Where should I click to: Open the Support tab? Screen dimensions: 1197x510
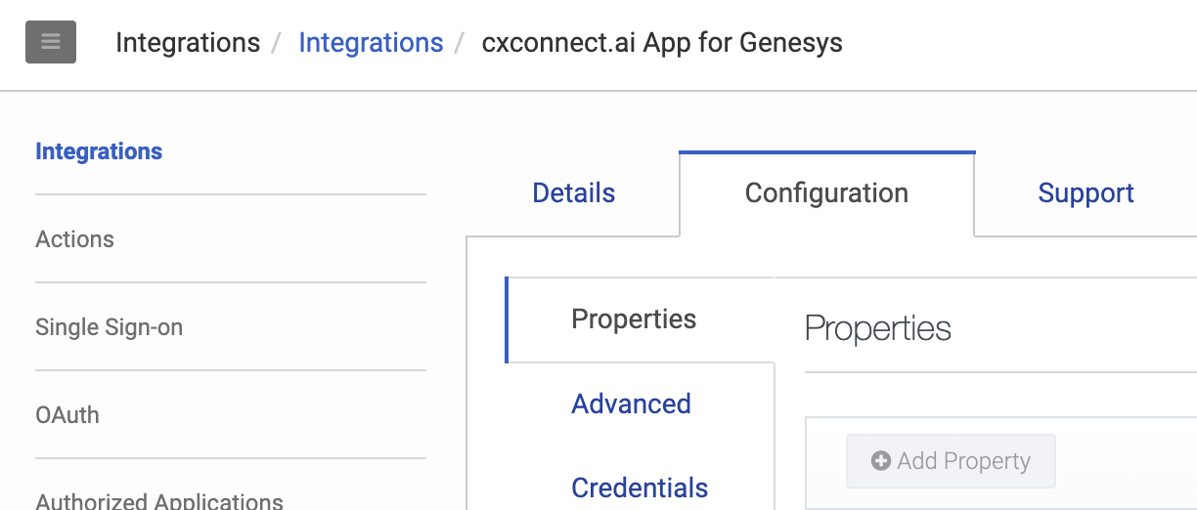[1086, 193]
